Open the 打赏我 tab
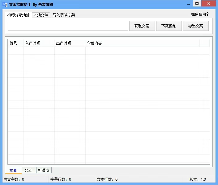This screenshot has width=218, height=185. (x=44, y=170)
